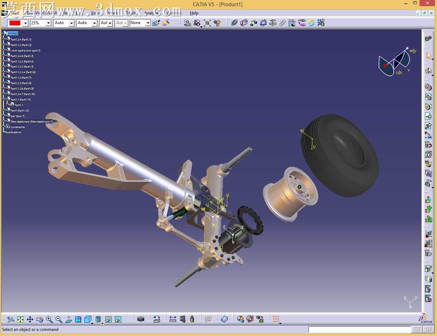Click the tire model in viewport
437x336 pixels.
point(340,156)
